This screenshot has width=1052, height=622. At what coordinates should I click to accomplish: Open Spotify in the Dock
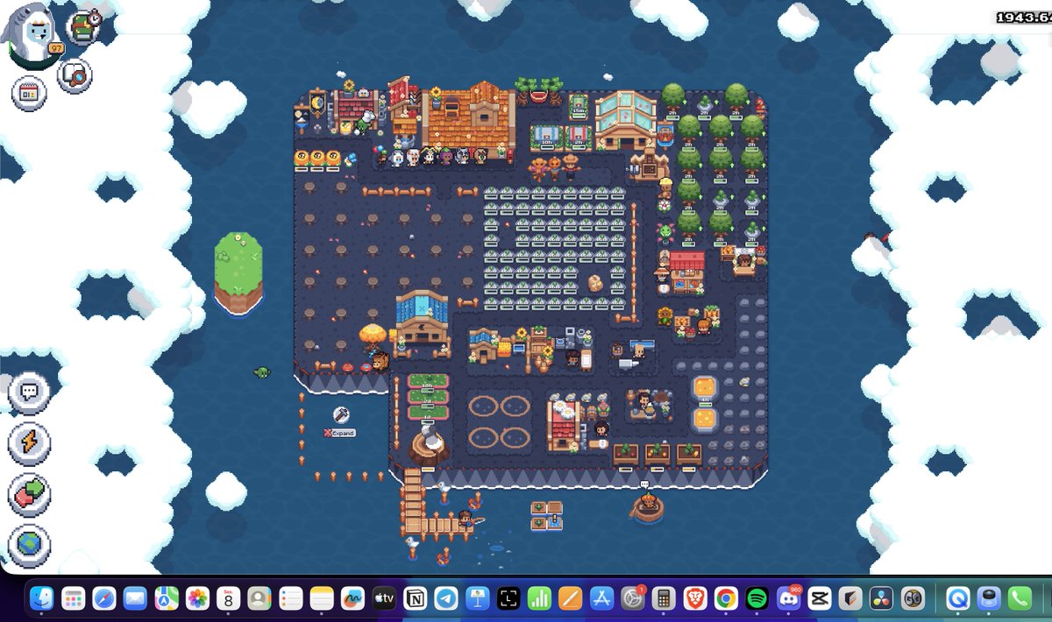pyautogui.click(x=757, y=598)
